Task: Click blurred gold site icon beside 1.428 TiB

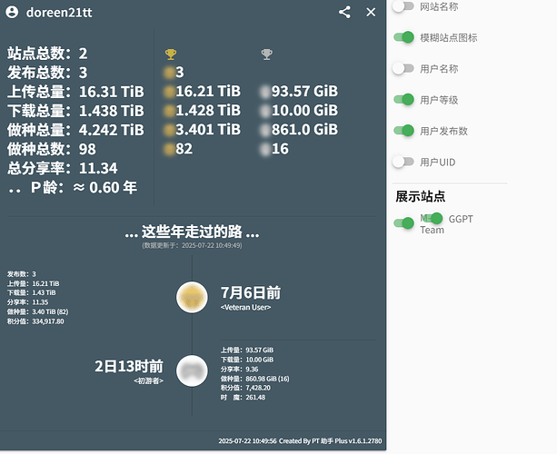Action: (x=169, y=111)
